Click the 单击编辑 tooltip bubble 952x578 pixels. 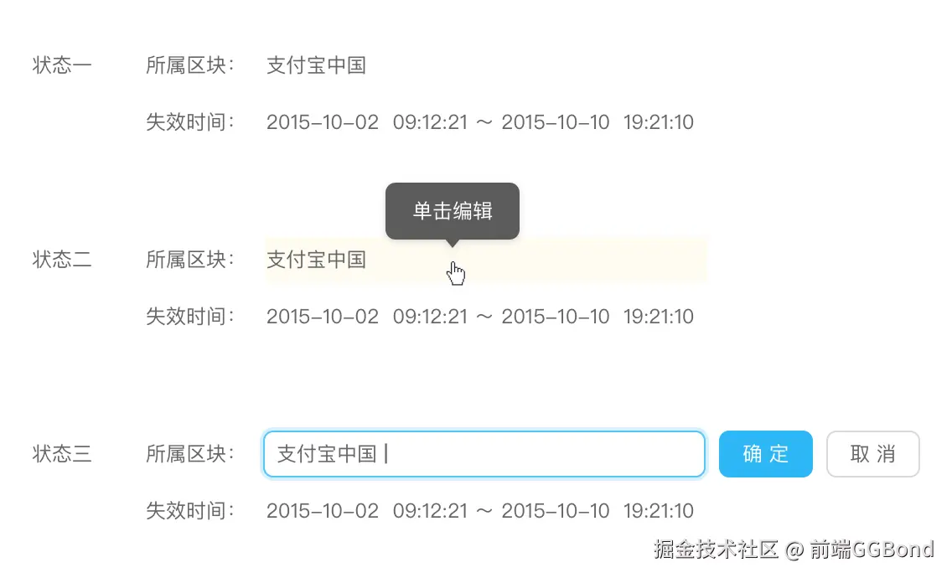tap(452, 211)
